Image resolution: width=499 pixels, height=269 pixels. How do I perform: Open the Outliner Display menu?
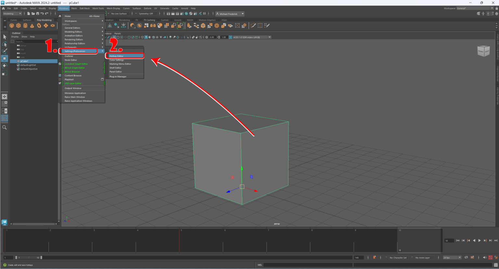click(x=15, y=37)
